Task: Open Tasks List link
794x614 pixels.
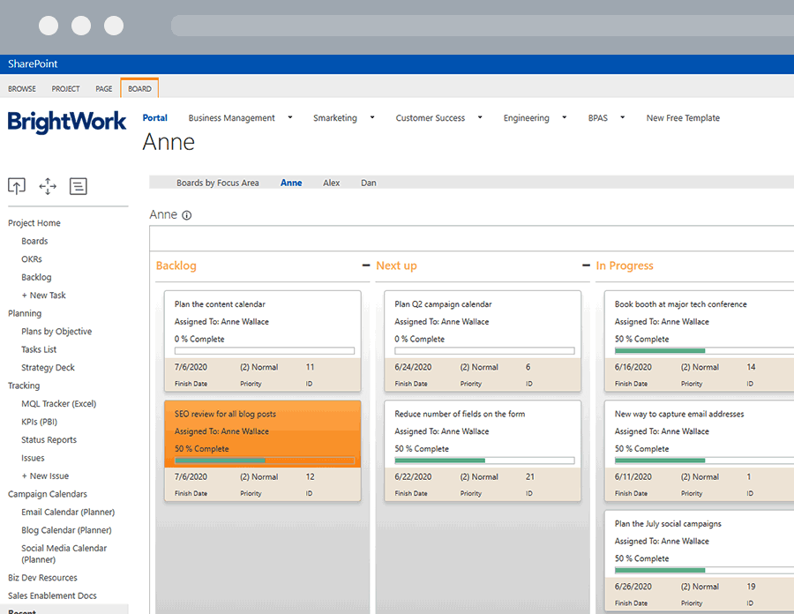Action: pos(39,349)
